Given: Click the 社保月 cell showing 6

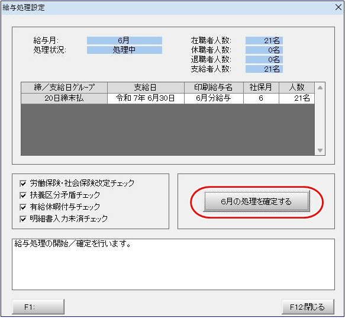Looking at the screenshot, I should [x=261, y=98].
